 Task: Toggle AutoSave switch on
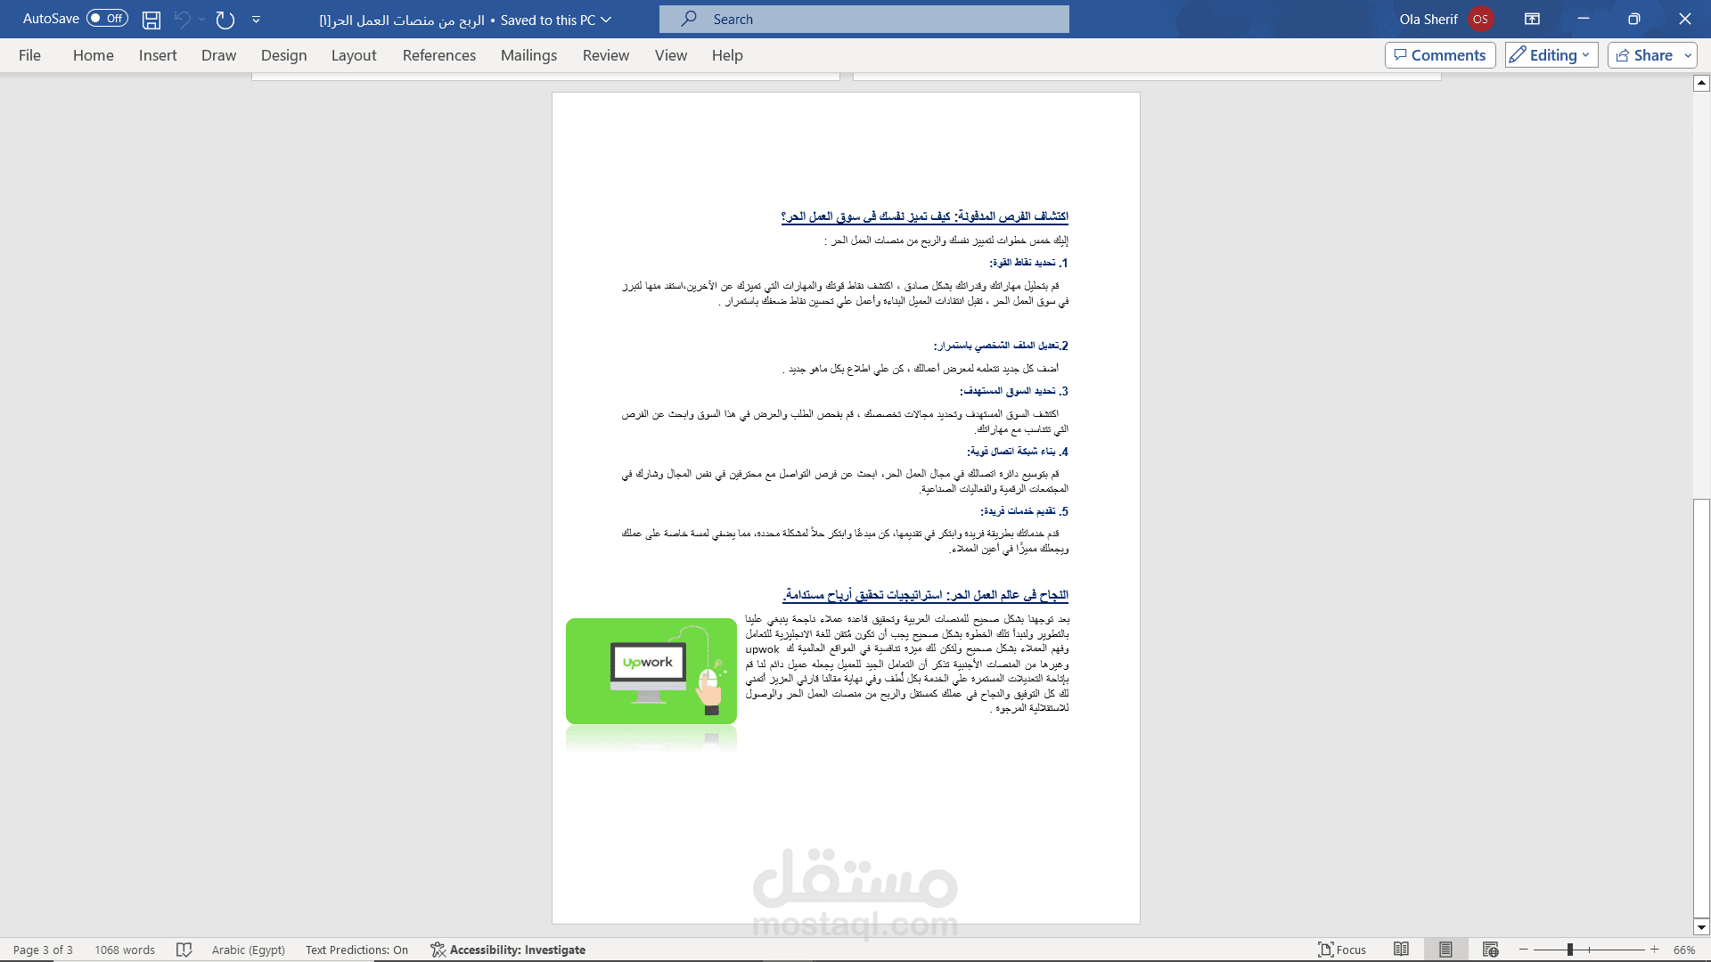pos(107,19)
